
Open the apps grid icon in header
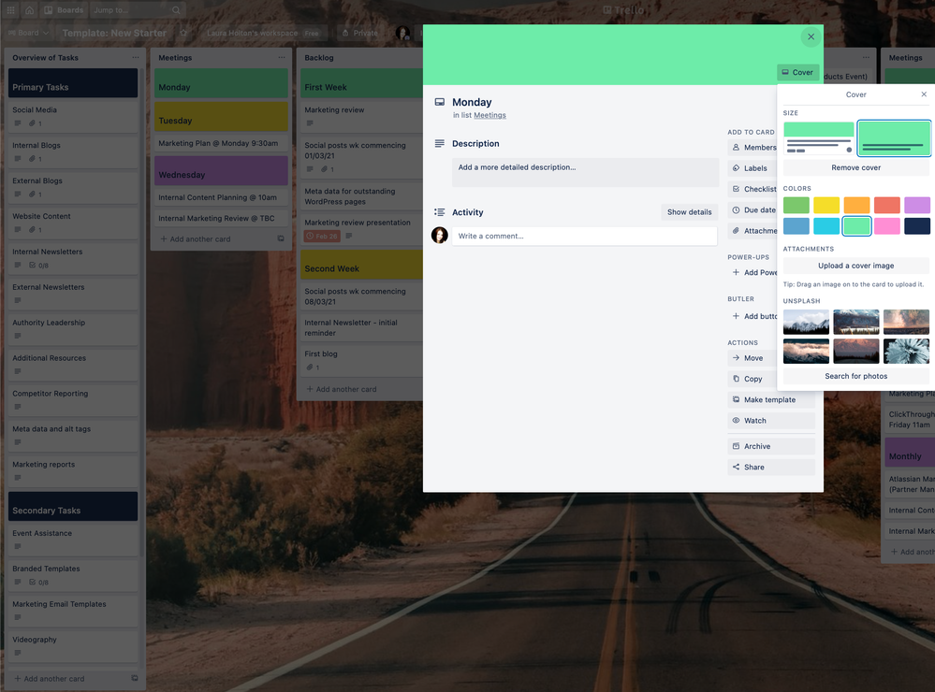[x=10, y=10]
